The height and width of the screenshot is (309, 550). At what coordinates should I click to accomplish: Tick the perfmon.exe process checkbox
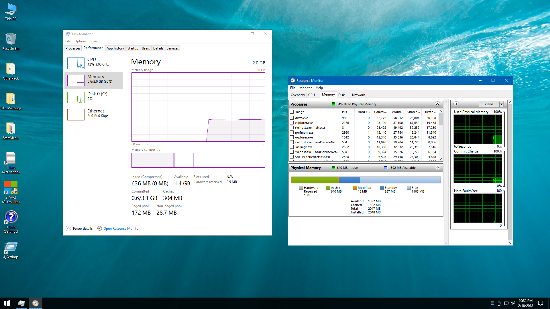292,132
